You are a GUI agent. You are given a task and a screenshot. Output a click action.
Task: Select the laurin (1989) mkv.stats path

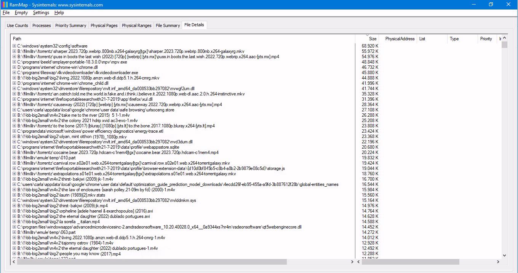[x=61, y=195]
